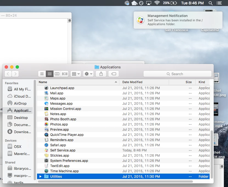228x187 pixels.
Task: Click the Mission Control.app icon
Action: (x=46, y=109)
